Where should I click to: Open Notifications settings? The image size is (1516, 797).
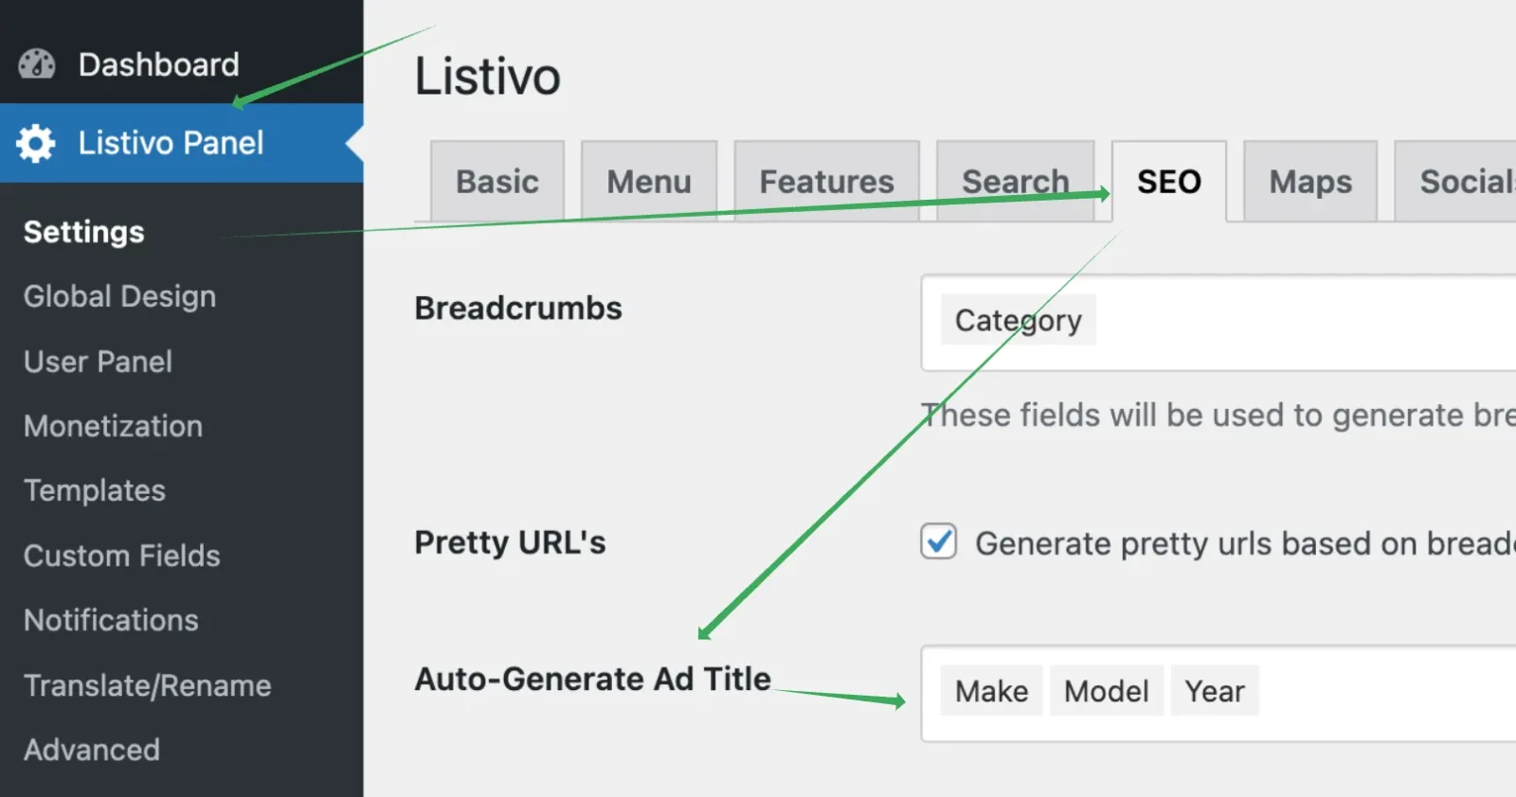[111, 620]
